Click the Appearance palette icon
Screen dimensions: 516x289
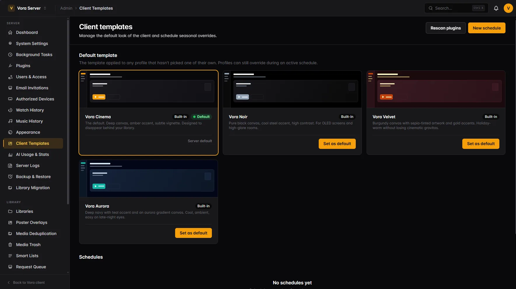[x=10, y=132]
